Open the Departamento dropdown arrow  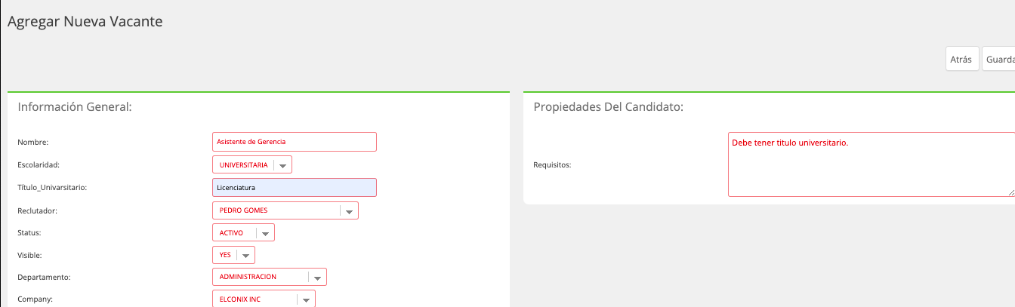(x=317, y=278)
